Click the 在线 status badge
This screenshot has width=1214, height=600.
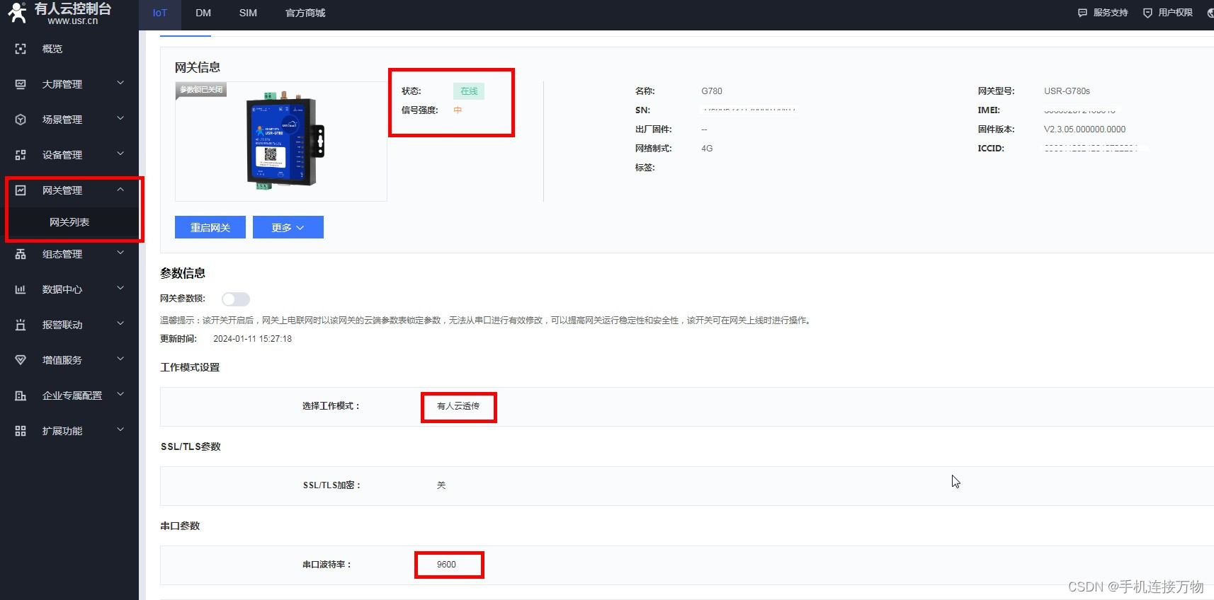[x=469, y=91]
